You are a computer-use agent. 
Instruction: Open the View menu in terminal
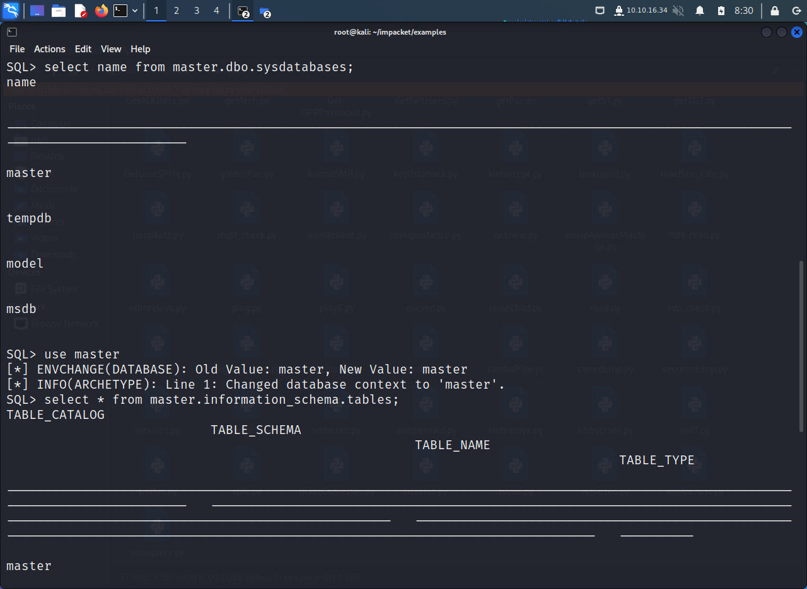(111, 49)
